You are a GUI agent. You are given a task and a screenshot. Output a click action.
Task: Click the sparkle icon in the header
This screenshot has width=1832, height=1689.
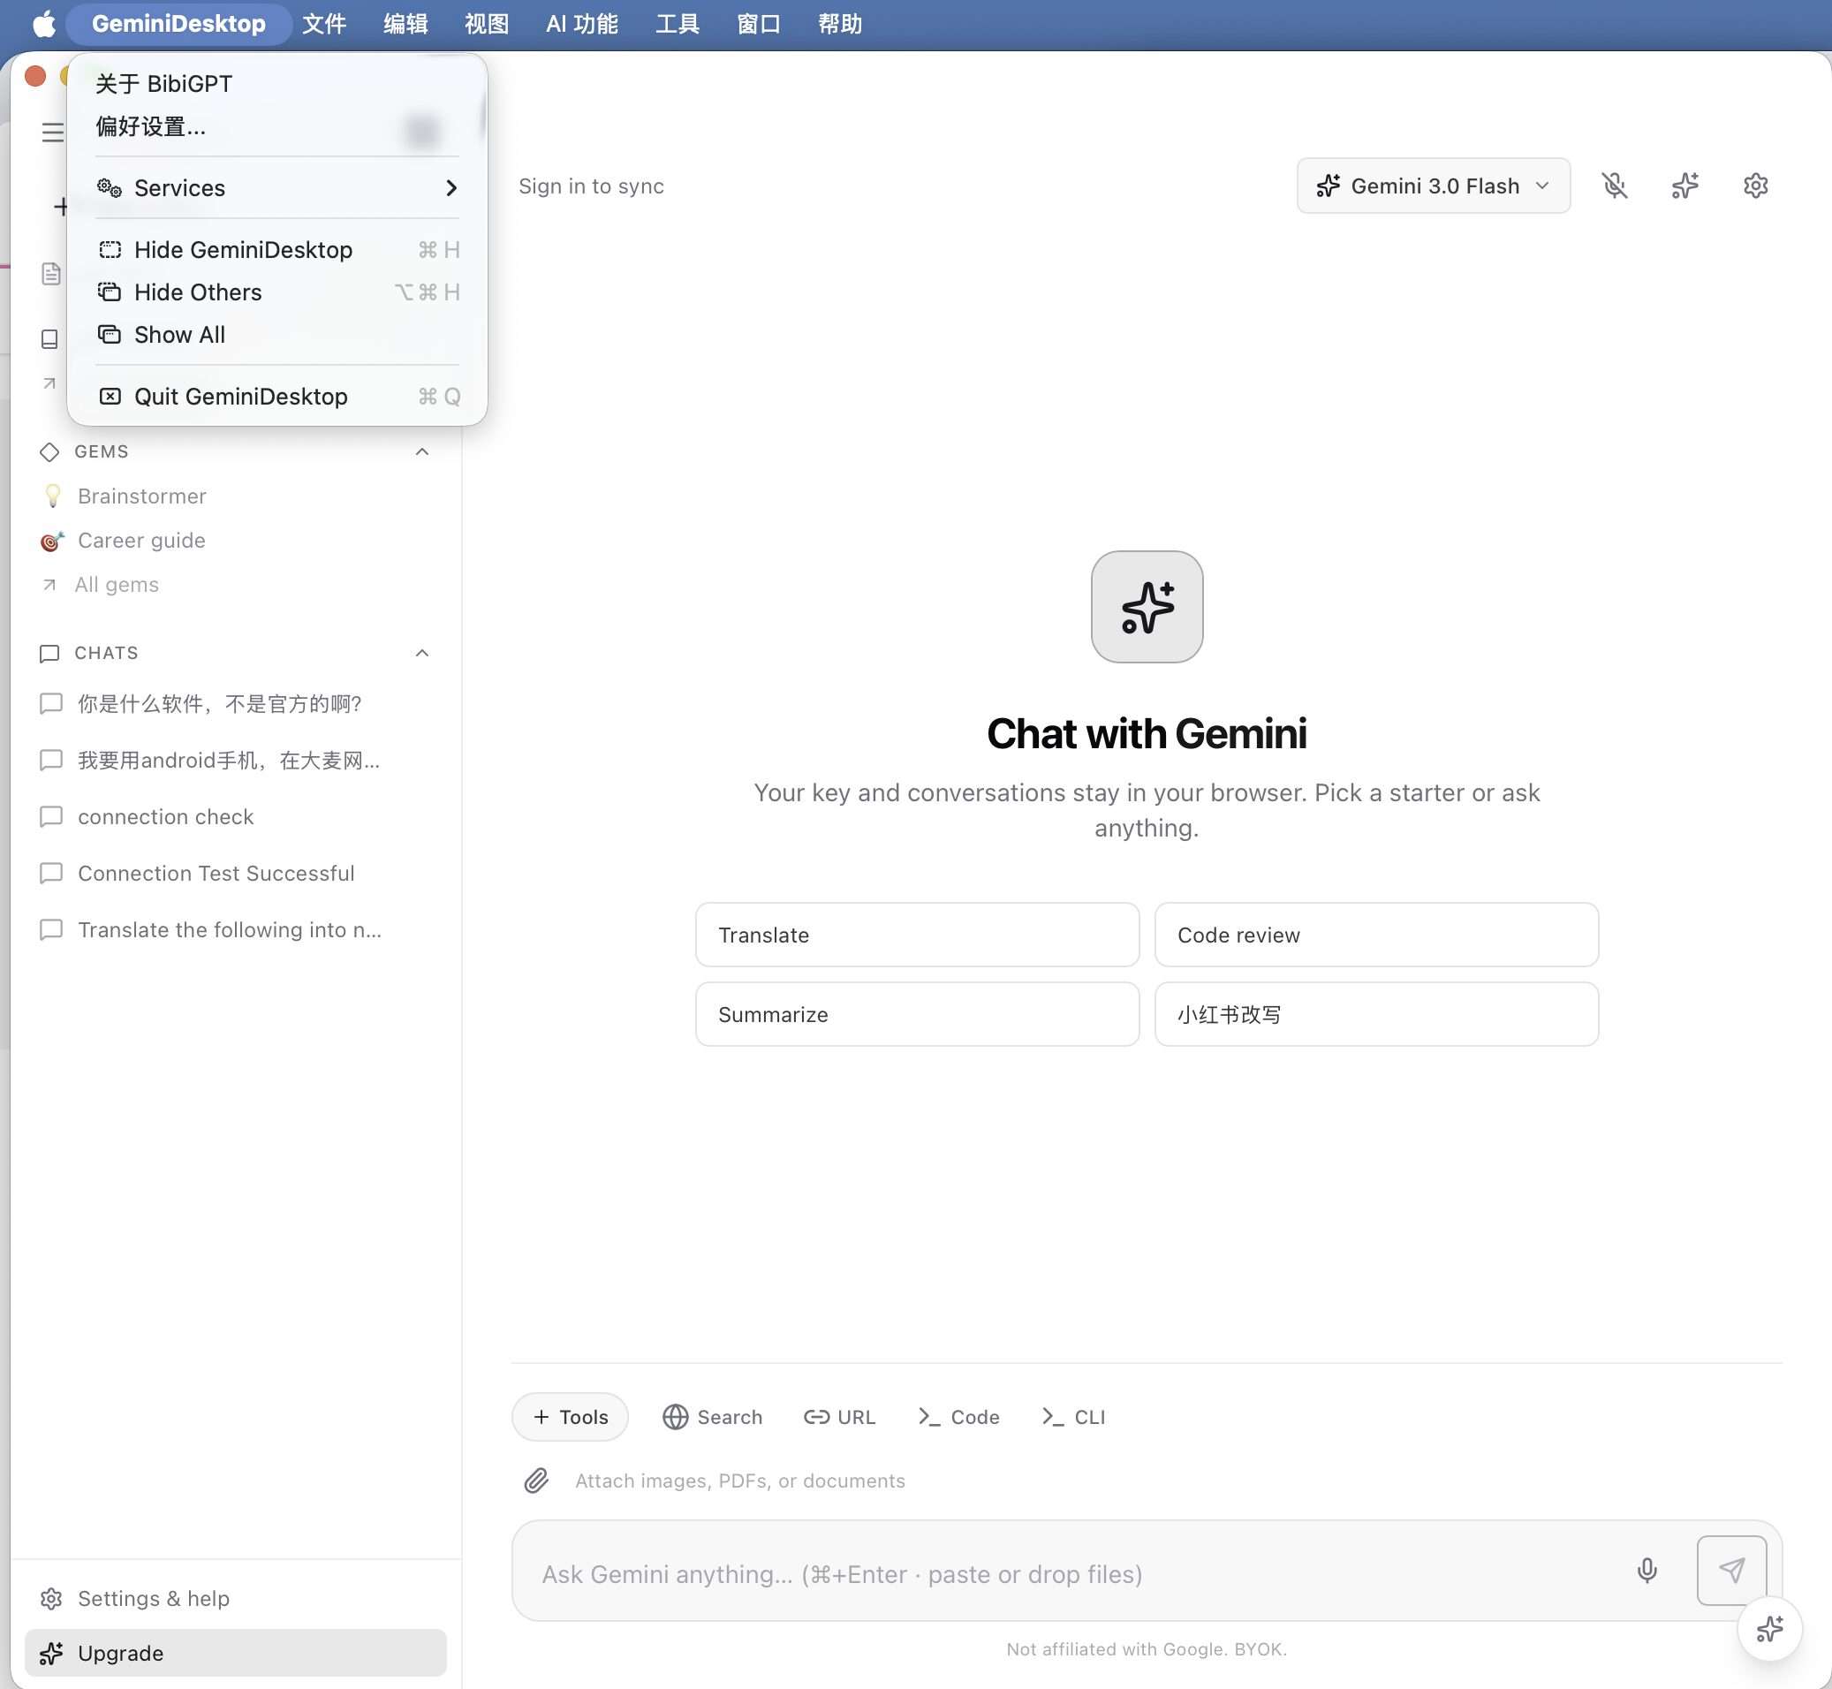tap(1684, 186)
